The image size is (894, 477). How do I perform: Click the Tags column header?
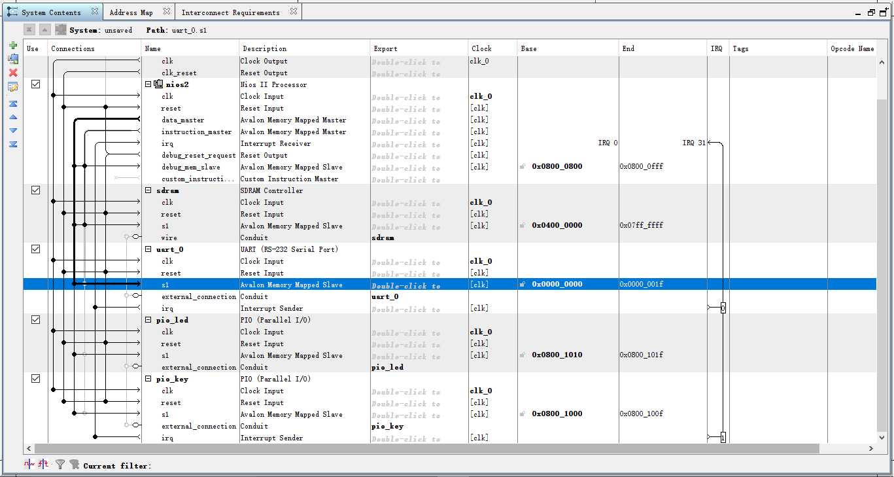coord(778,48)
